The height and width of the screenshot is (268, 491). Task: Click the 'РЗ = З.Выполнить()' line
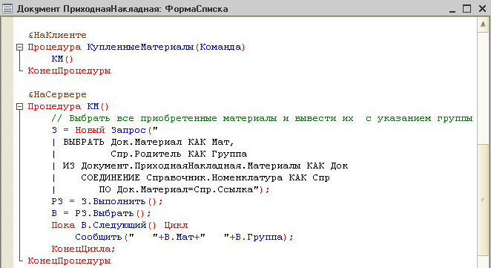tap(107, 201)
